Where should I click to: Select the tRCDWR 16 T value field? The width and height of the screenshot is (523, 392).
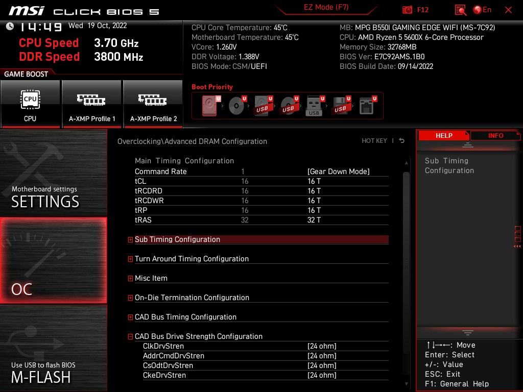pos(314,200)
